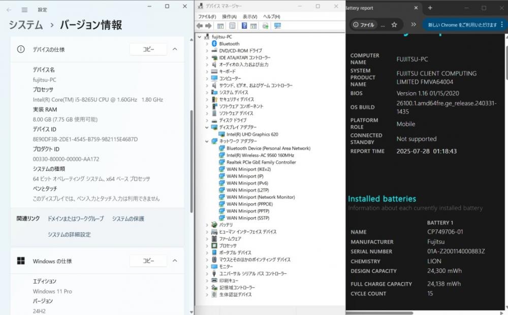Open the システムの詳細設定 link

coord(69,234)
